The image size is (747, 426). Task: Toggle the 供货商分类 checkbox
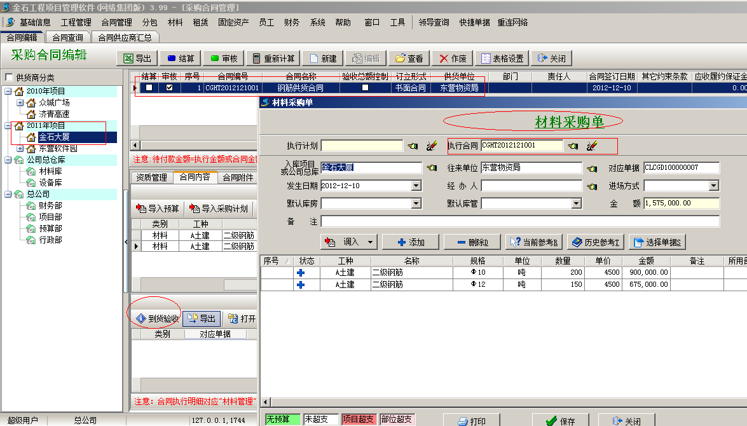[8, 77]
